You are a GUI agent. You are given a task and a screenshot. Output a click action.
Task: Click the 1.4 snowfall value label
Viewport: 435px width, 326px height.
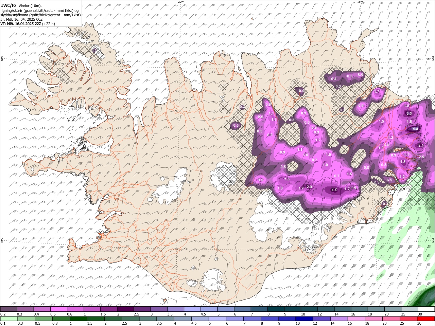point(381,148)
